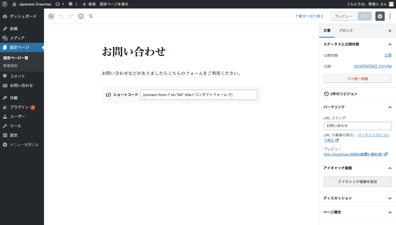Click the プレビュー button
The width and height of the screenshot is (396, 225).
tap(343, 16)
